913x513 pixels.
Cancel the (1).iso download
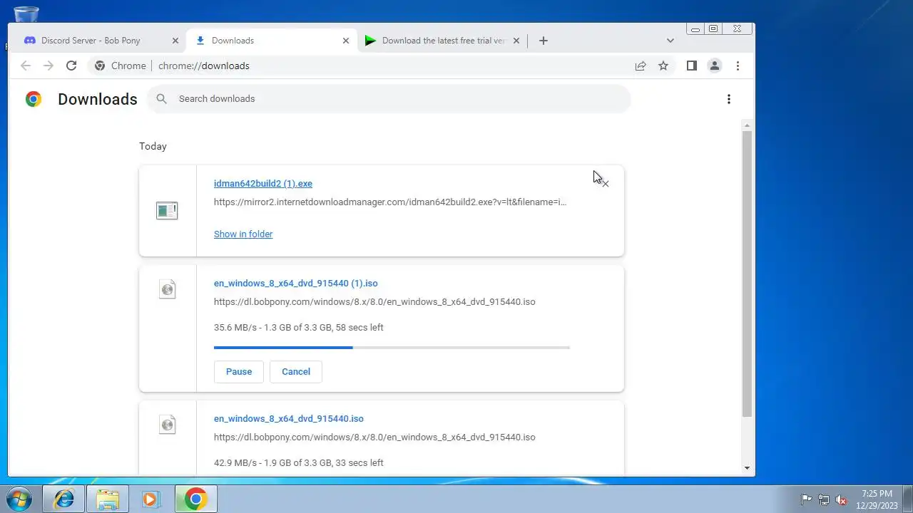[x=296, y=371]
